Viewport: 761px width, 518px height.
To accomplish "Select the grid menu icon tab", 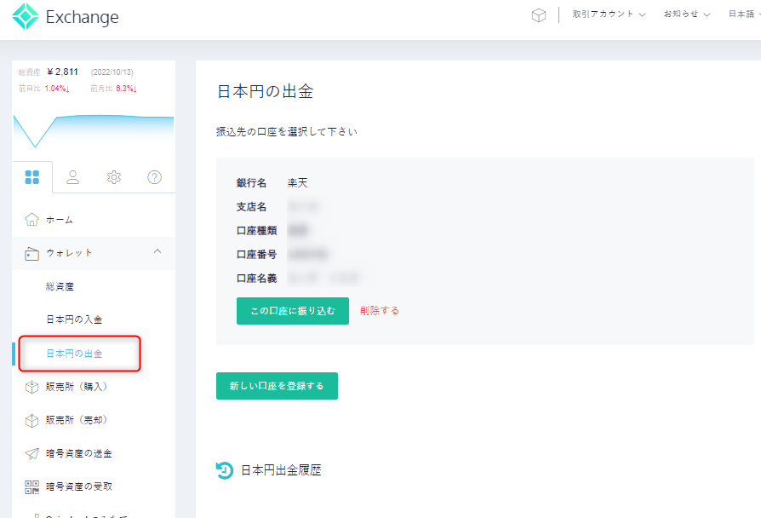I will (x=32, y=177).
